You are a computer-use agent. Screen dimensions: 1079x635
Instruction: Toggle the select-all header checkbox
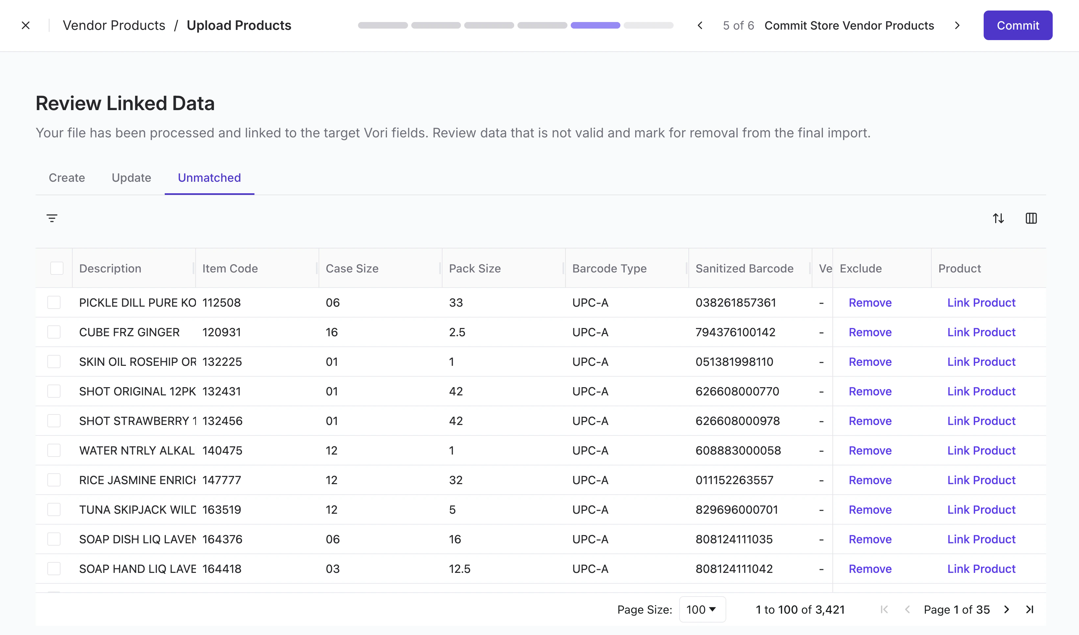(x=57, y=269)
